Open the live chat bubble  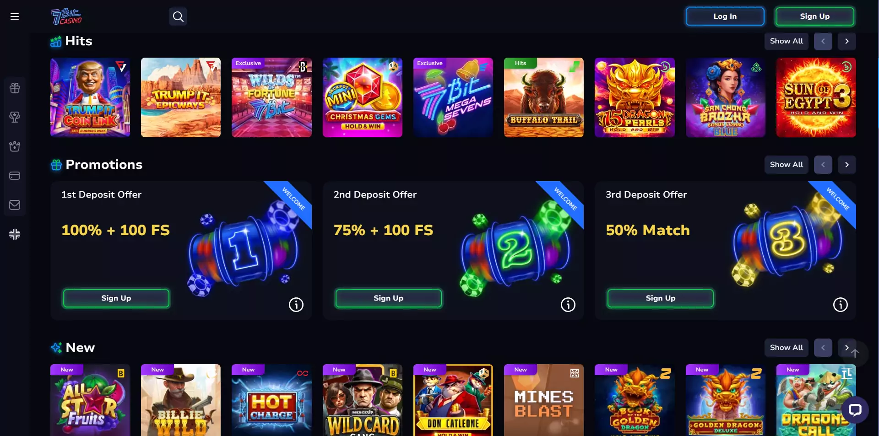click(x=855, y=410)
